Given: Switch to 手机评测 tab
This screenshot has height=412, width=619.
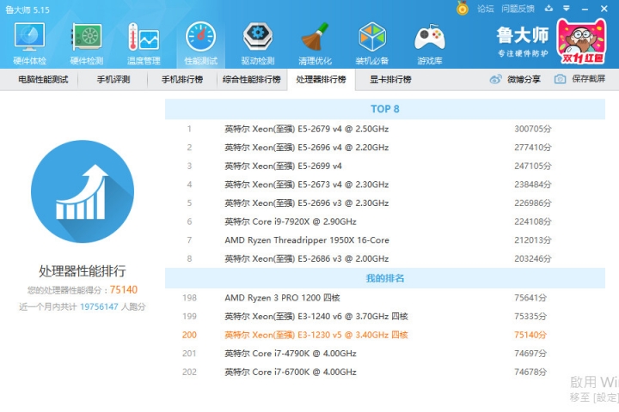Looking at the screenshot, I should [113, 80].
